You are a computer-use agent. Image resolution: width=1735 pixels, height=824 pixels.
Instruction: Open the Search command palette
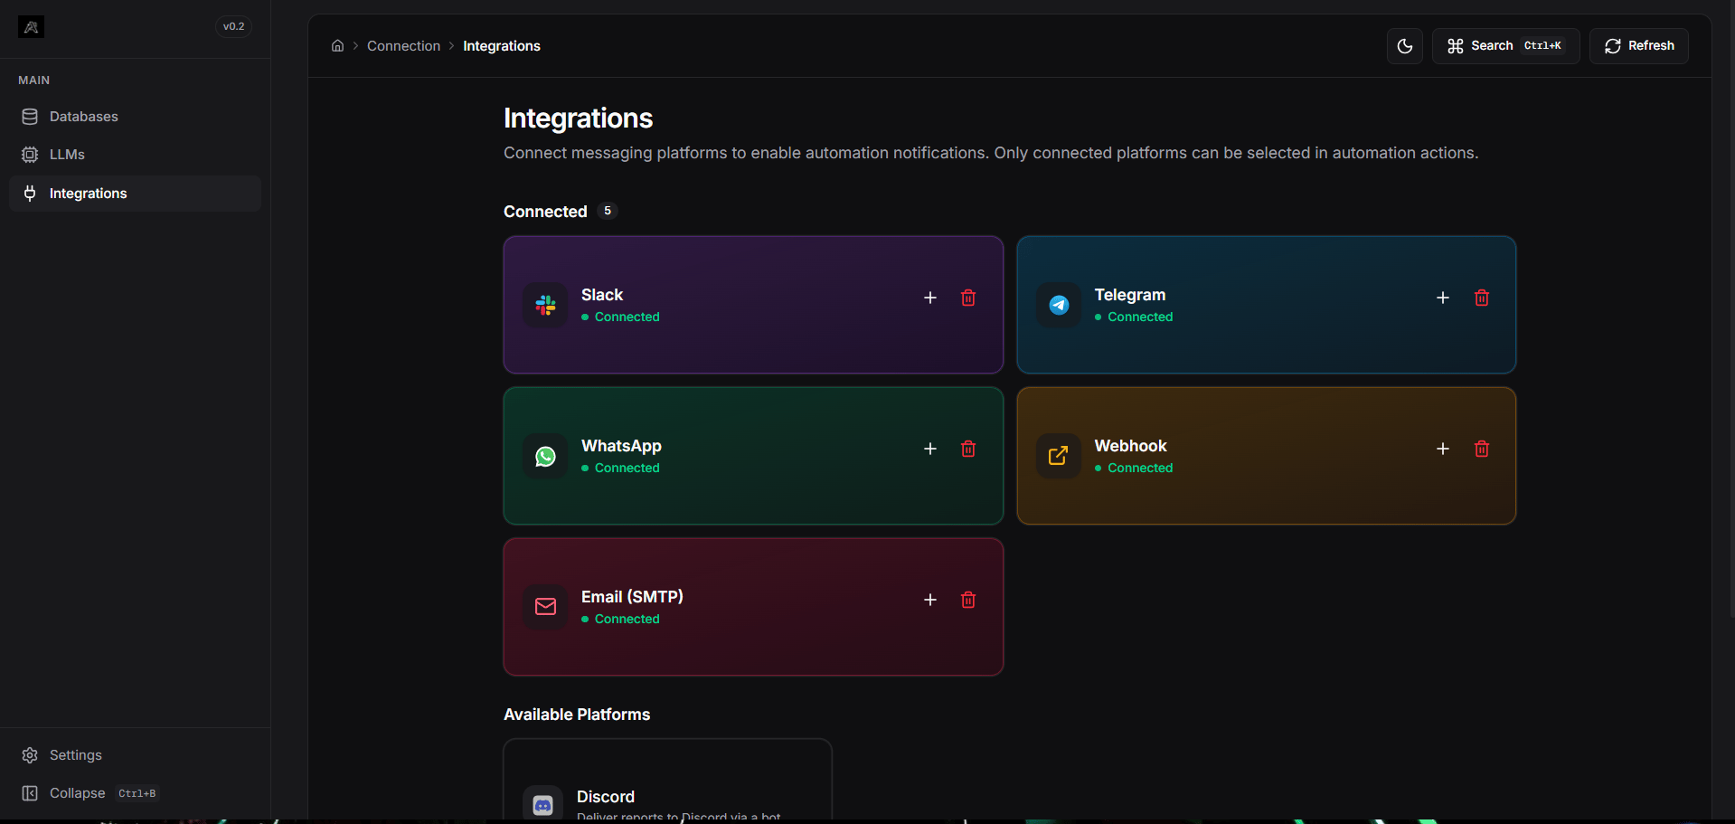pyautogui.click(x=1505, y=46)
